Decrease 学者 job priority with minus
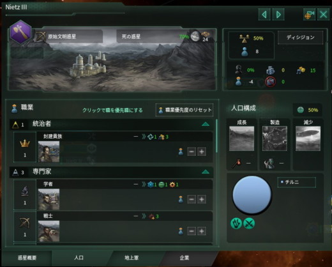The width and height of the screenshot is (332, 267). click(192, 199)
